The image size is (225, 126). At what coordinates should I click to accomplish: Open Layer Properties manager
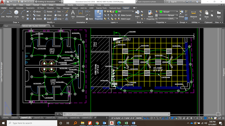point(99,15)
